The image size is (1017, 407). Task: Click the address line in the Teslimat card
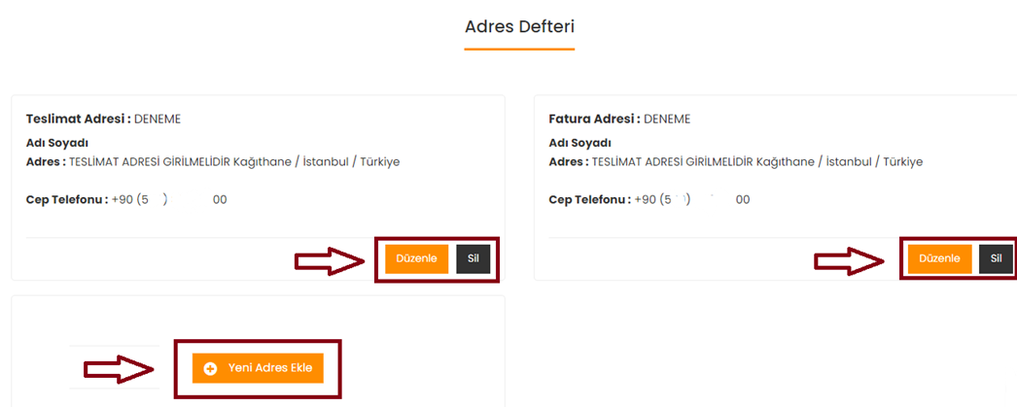(213, 162)
